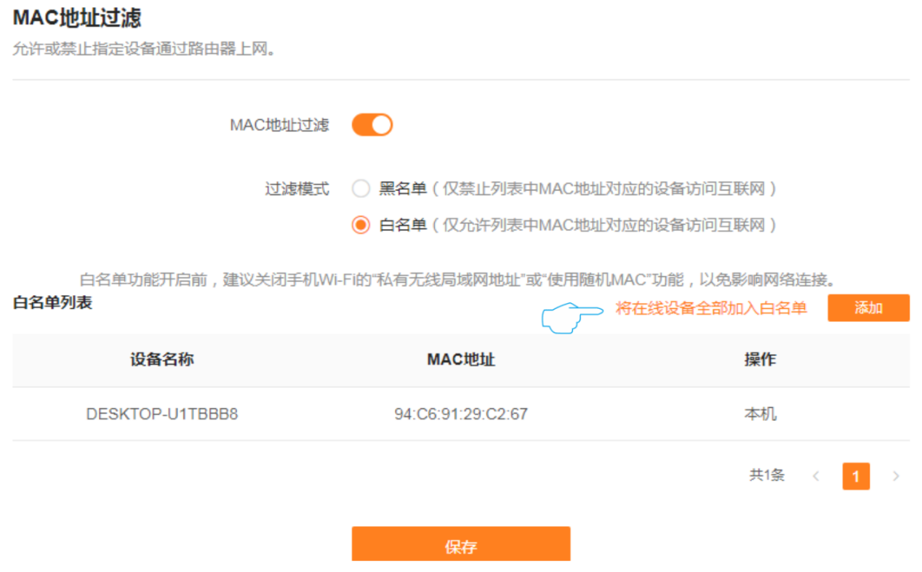Select device name DESKTOP-U1TBBB8
This screenshot has width=922, height=572.
[162, 414]
